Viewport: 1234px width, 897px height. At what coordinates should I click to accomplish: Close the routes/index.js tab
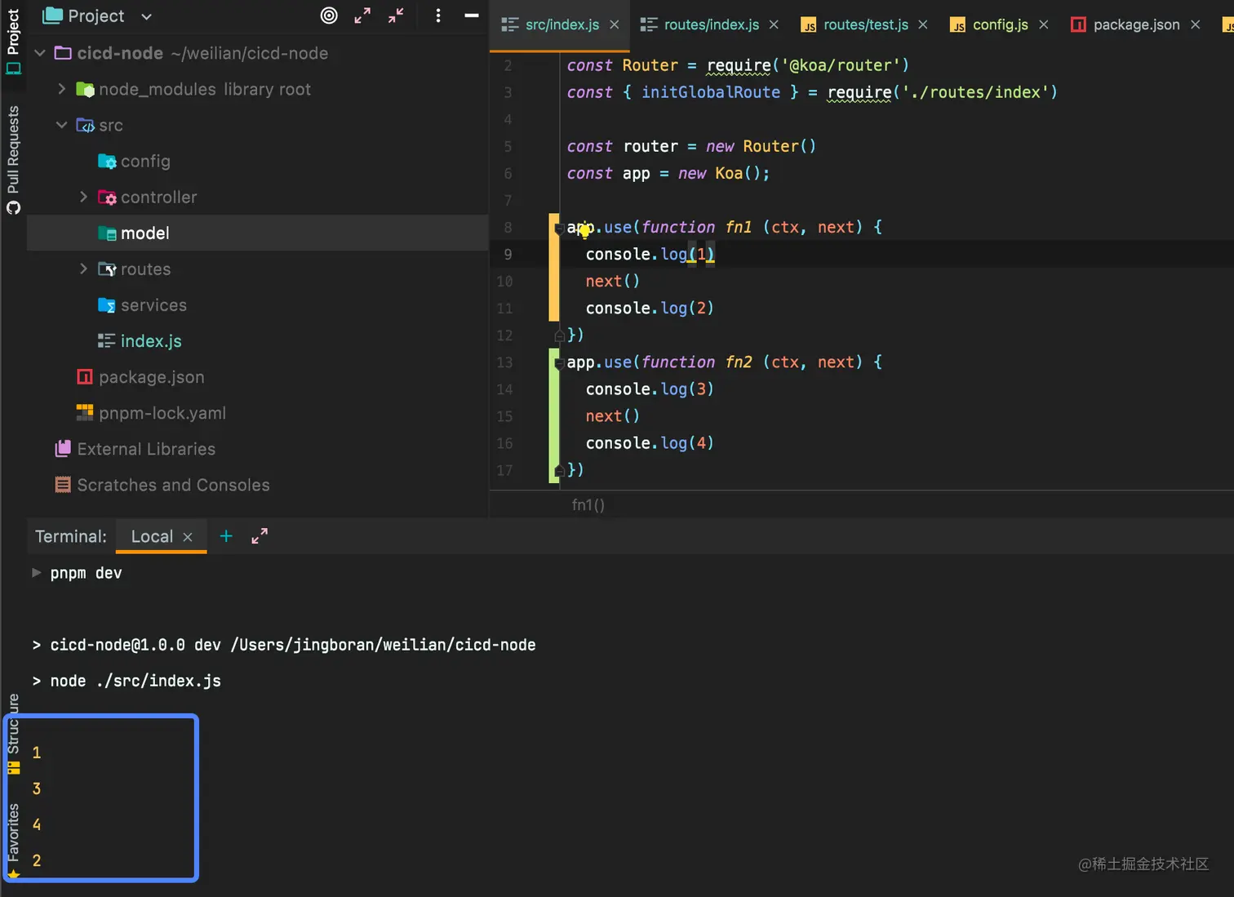tap(774, 25)
